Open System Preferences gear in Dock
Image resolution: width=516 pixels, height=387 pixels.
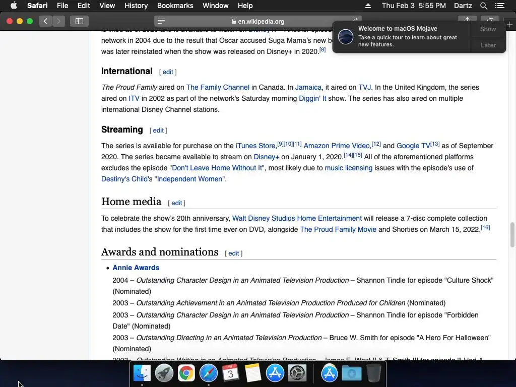tap(297, 373)
